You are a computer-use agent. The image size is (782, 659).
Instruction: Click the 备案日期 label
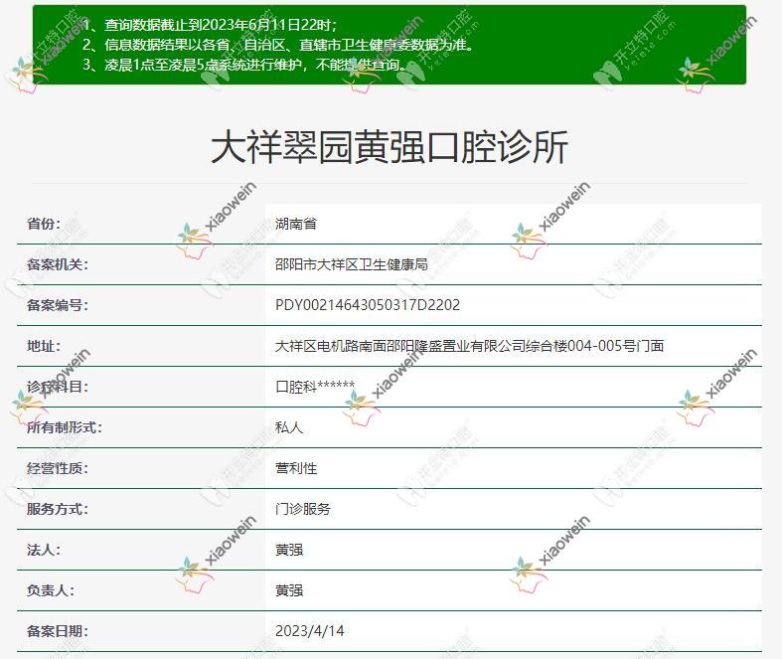click(58, 631)
